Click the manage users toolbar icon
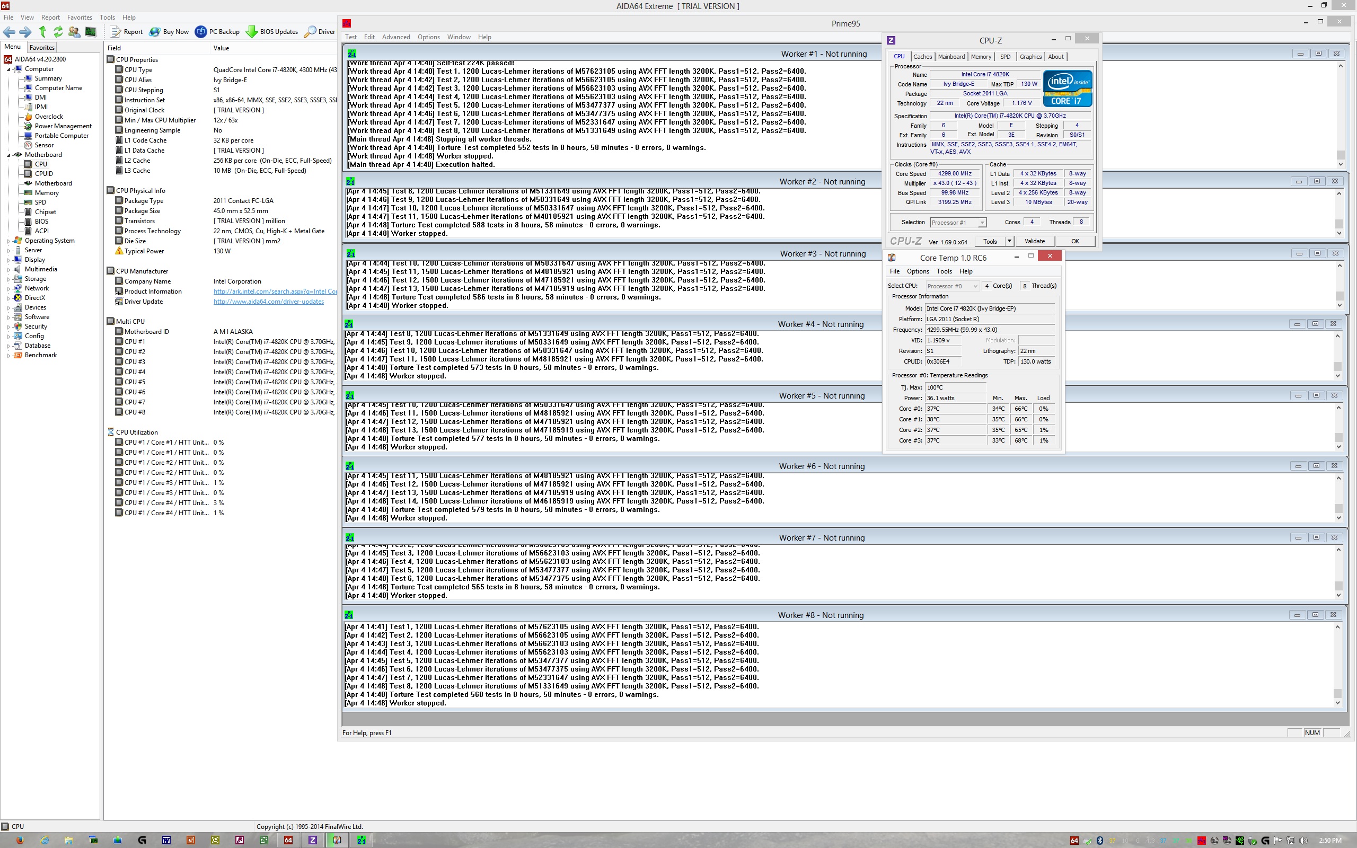Screen dimensions: 1357x848 tap(74, 32)
